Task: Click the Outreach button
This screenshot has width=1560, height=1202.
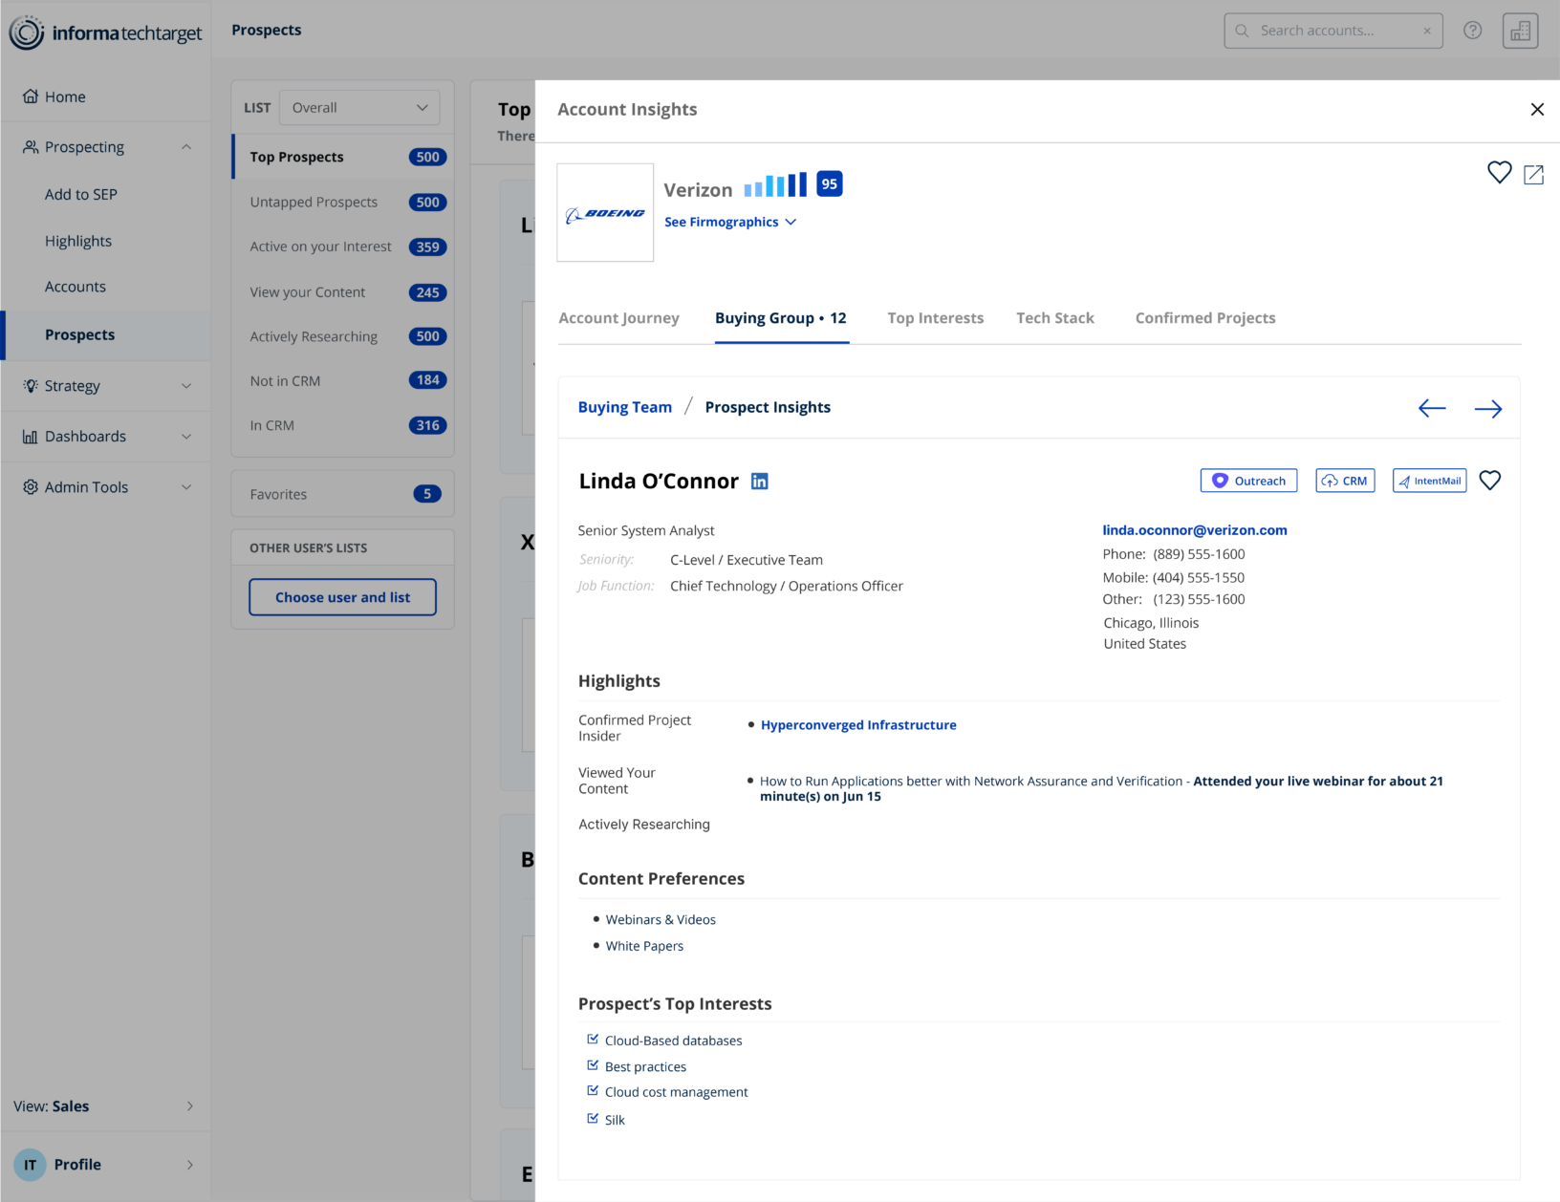Action: [1248, 481]
